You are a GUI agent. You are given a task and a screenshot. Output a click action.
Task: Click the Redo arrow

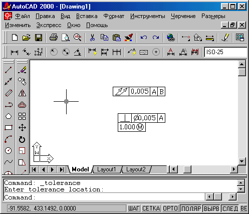point(156,38)
